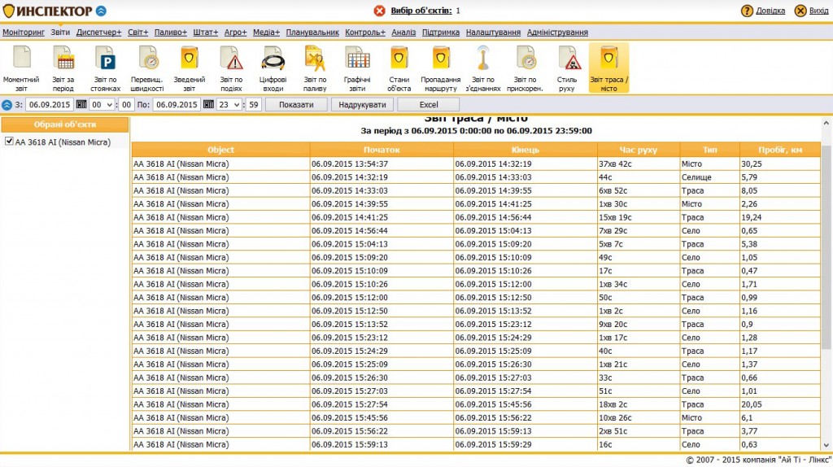Open the Штат+ menu

pos(206,33)
